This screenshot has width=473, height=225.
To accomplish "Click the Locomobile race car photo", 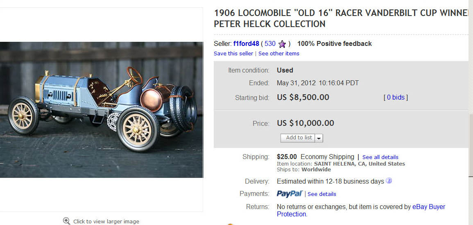I will click(101, 109).
